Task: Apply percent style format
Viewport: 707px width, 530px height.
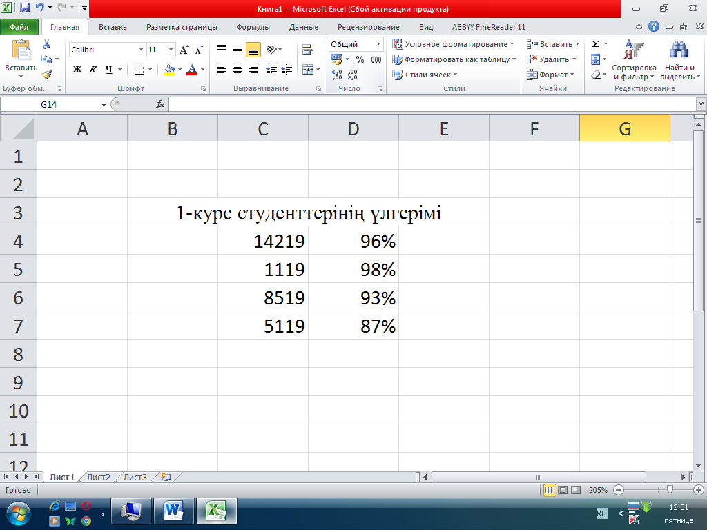Action: pos(360,59)
